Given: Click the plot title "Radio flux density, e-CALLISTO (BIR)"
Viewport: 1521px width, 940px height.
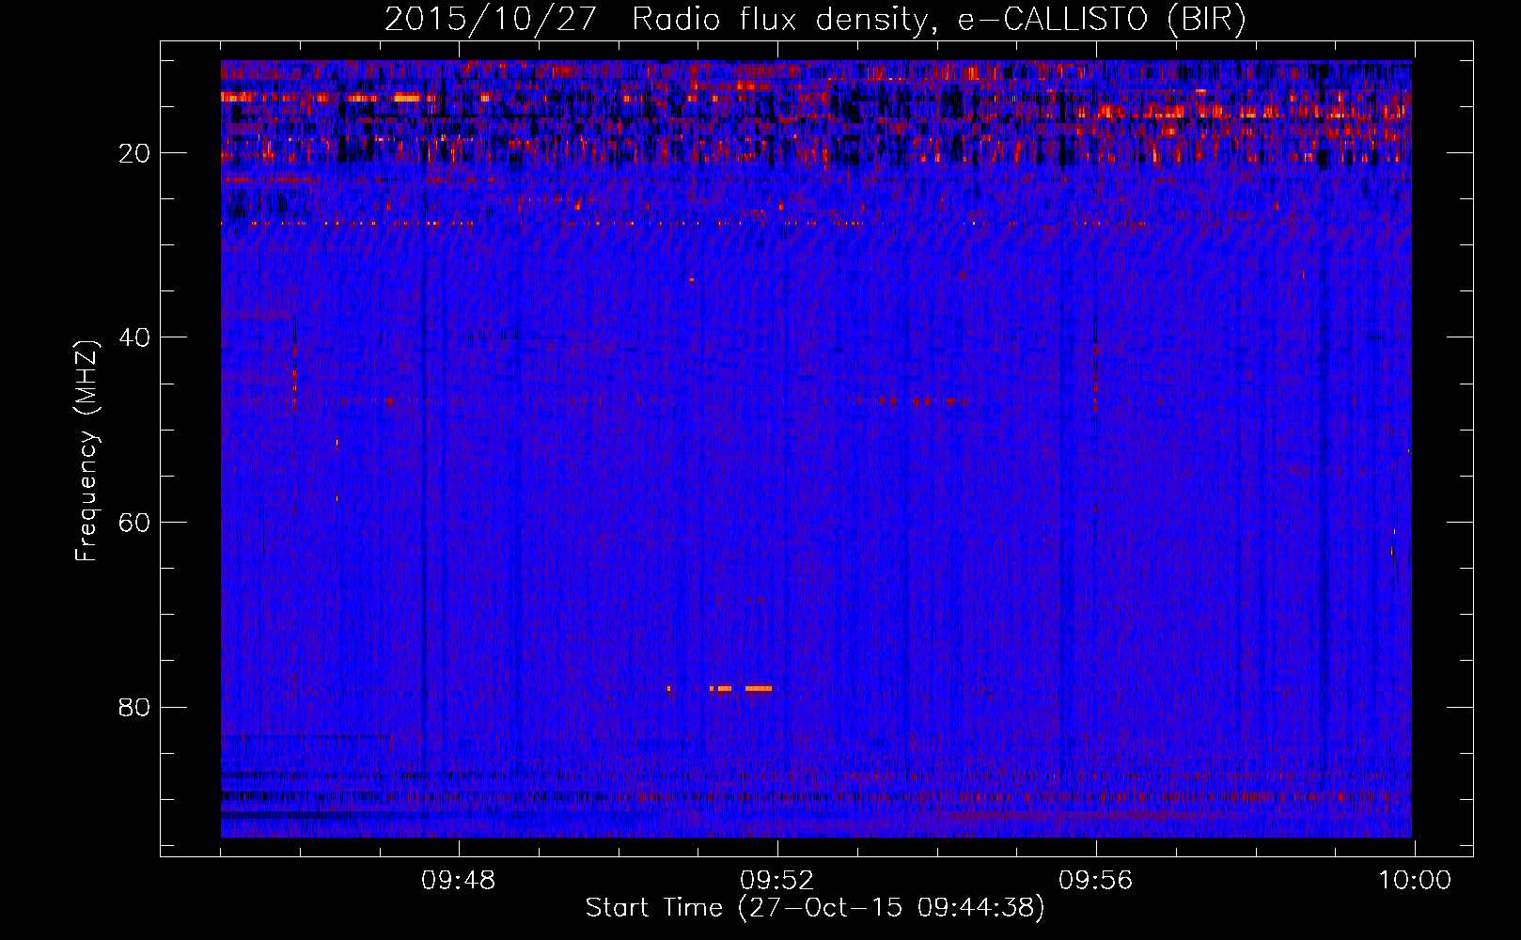Looking at the screenshot, I should pyautogui.click(x=938, y=20).
